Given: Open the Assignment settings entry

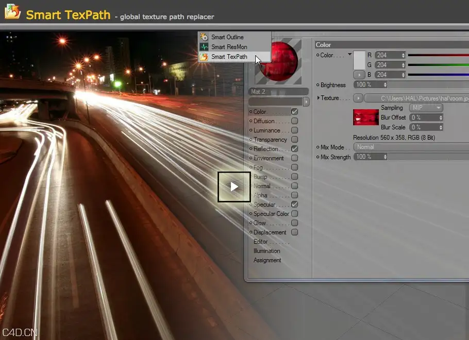Looking at the screenshot, I should (x=267, y=260).
